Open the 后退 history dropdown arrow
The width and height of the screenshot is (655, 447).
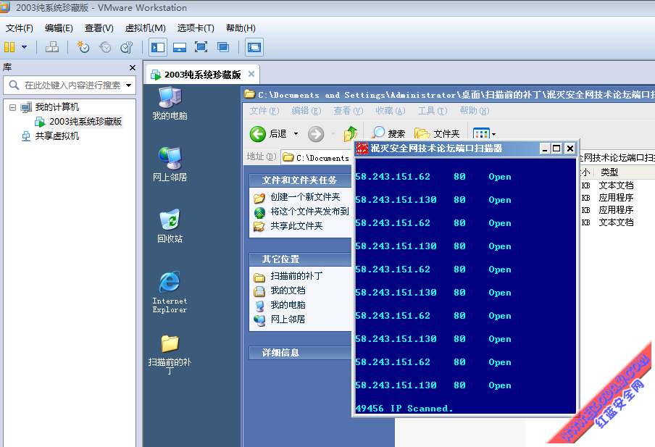pyautogui.click(x=296, y=134)
